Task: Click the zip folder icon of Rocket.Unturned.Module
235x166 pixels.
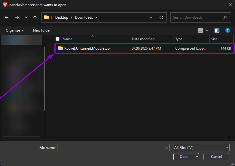Action: 60,48
